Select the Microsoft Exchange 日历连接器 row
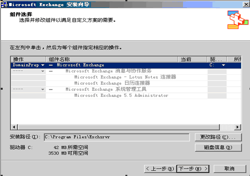250x176 pixels. click(126, 84)
